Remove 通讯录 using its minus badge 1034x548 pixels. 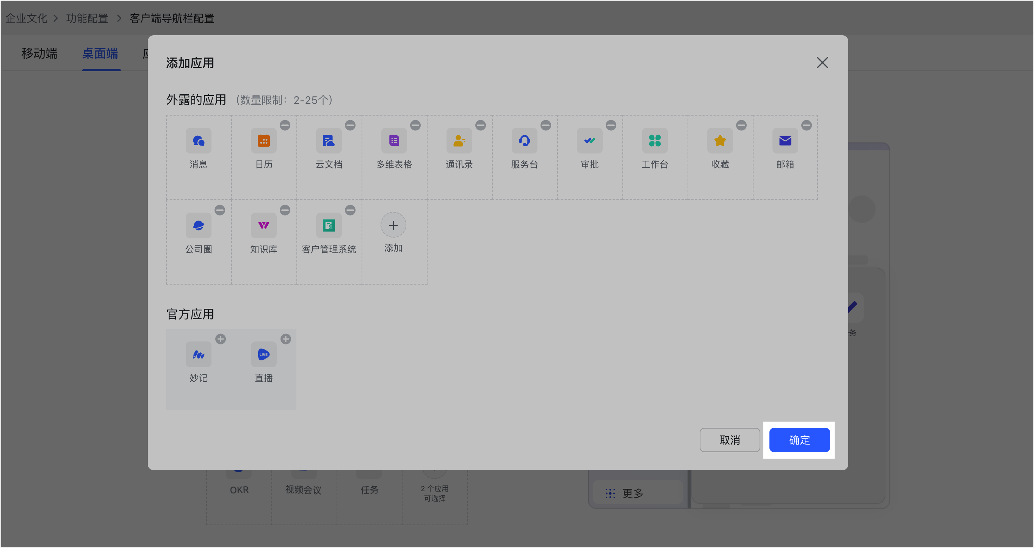coord(481,125)
